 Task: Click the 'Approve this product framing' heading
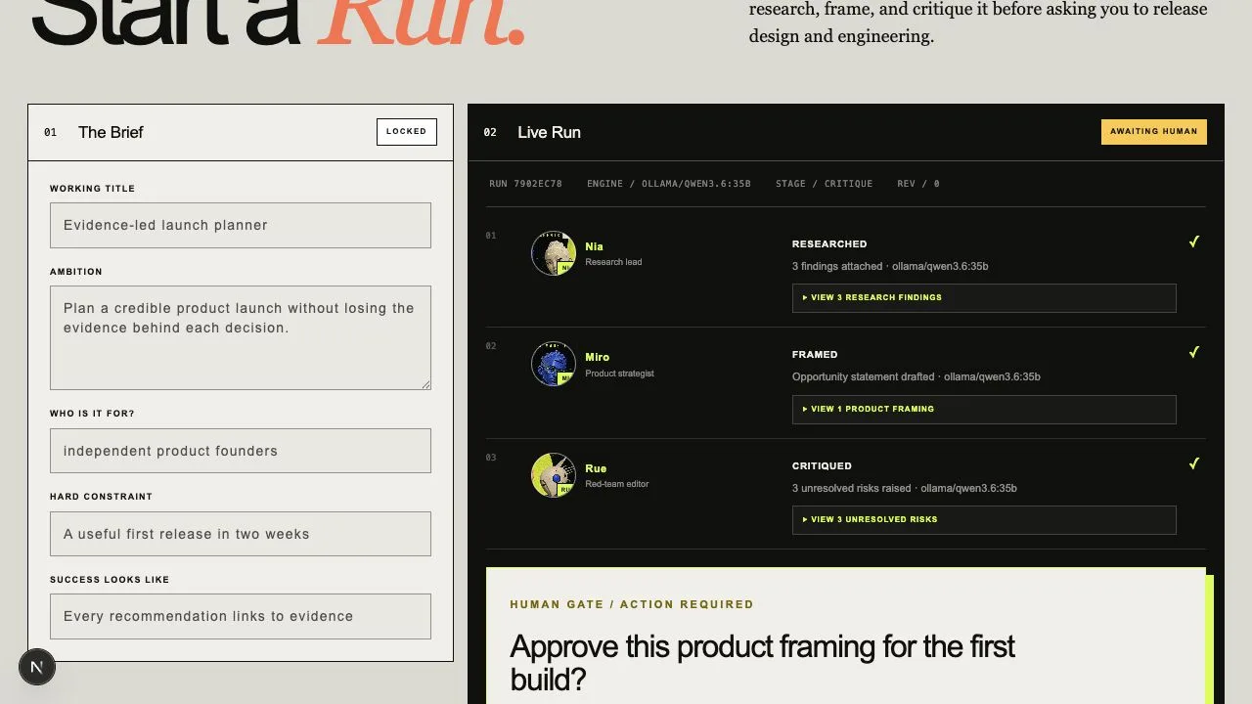(763, 663)
